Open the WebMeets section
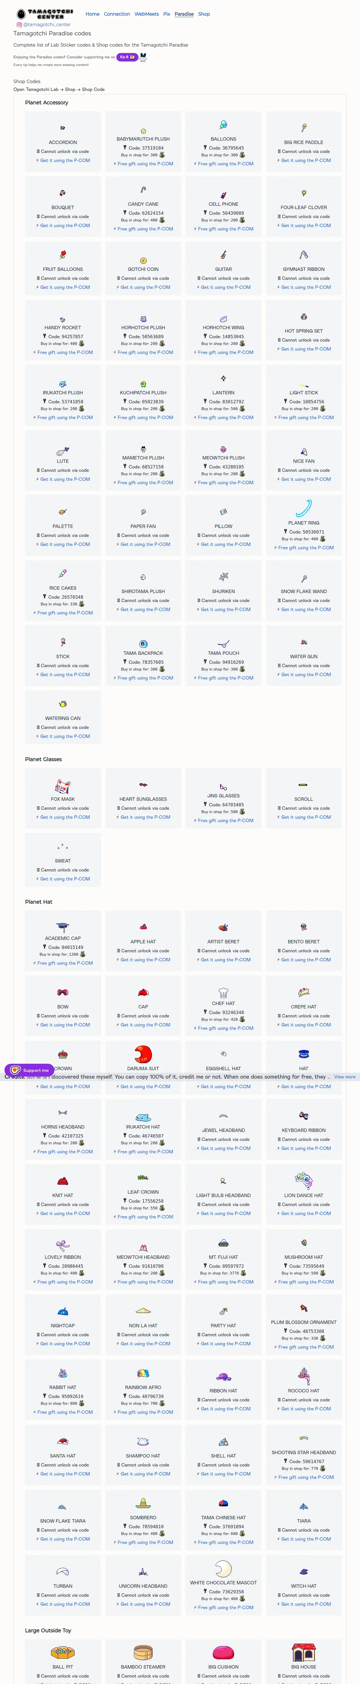Screen dimensions: 360x1684 click(x=146, y=14)
